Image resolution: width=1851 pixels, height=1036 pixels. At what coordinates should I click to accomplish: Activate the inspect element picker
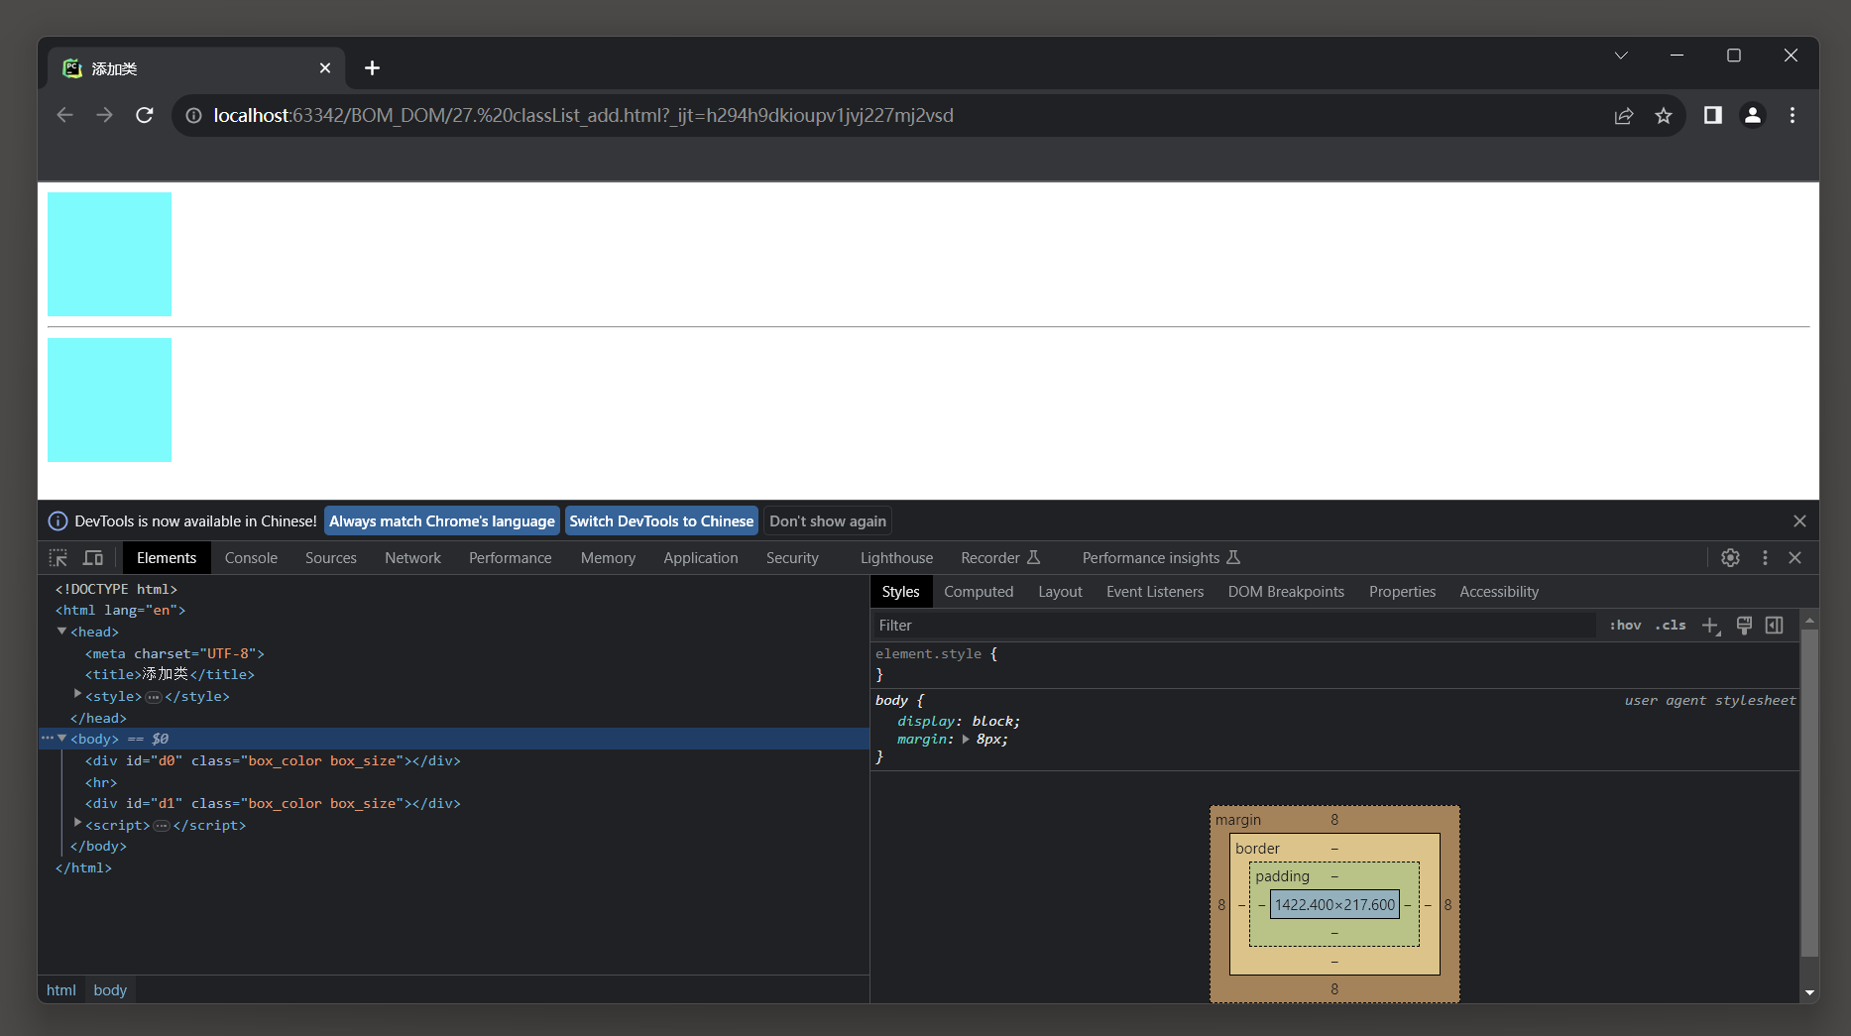(58, 558)
